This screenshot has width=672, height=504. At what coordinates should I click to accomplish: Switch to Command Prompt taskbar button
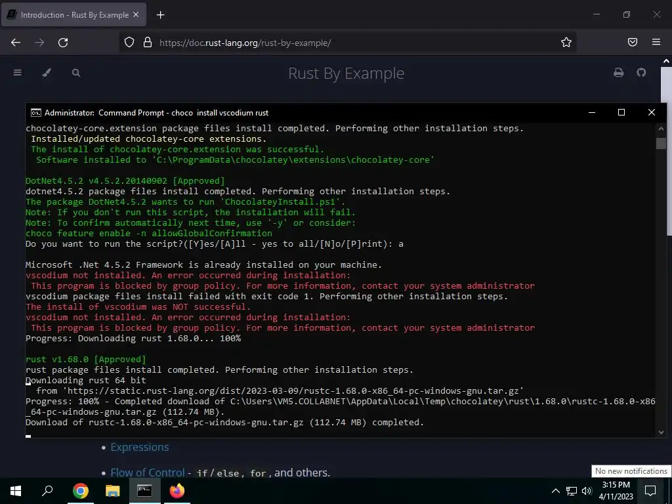click(144, 490)
